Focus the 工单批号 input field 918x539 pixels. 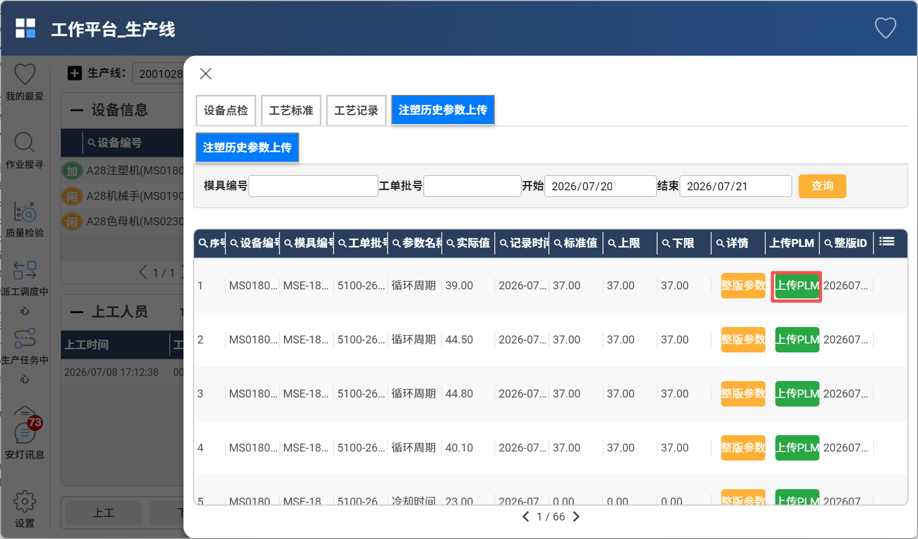(x=473, y=186)
